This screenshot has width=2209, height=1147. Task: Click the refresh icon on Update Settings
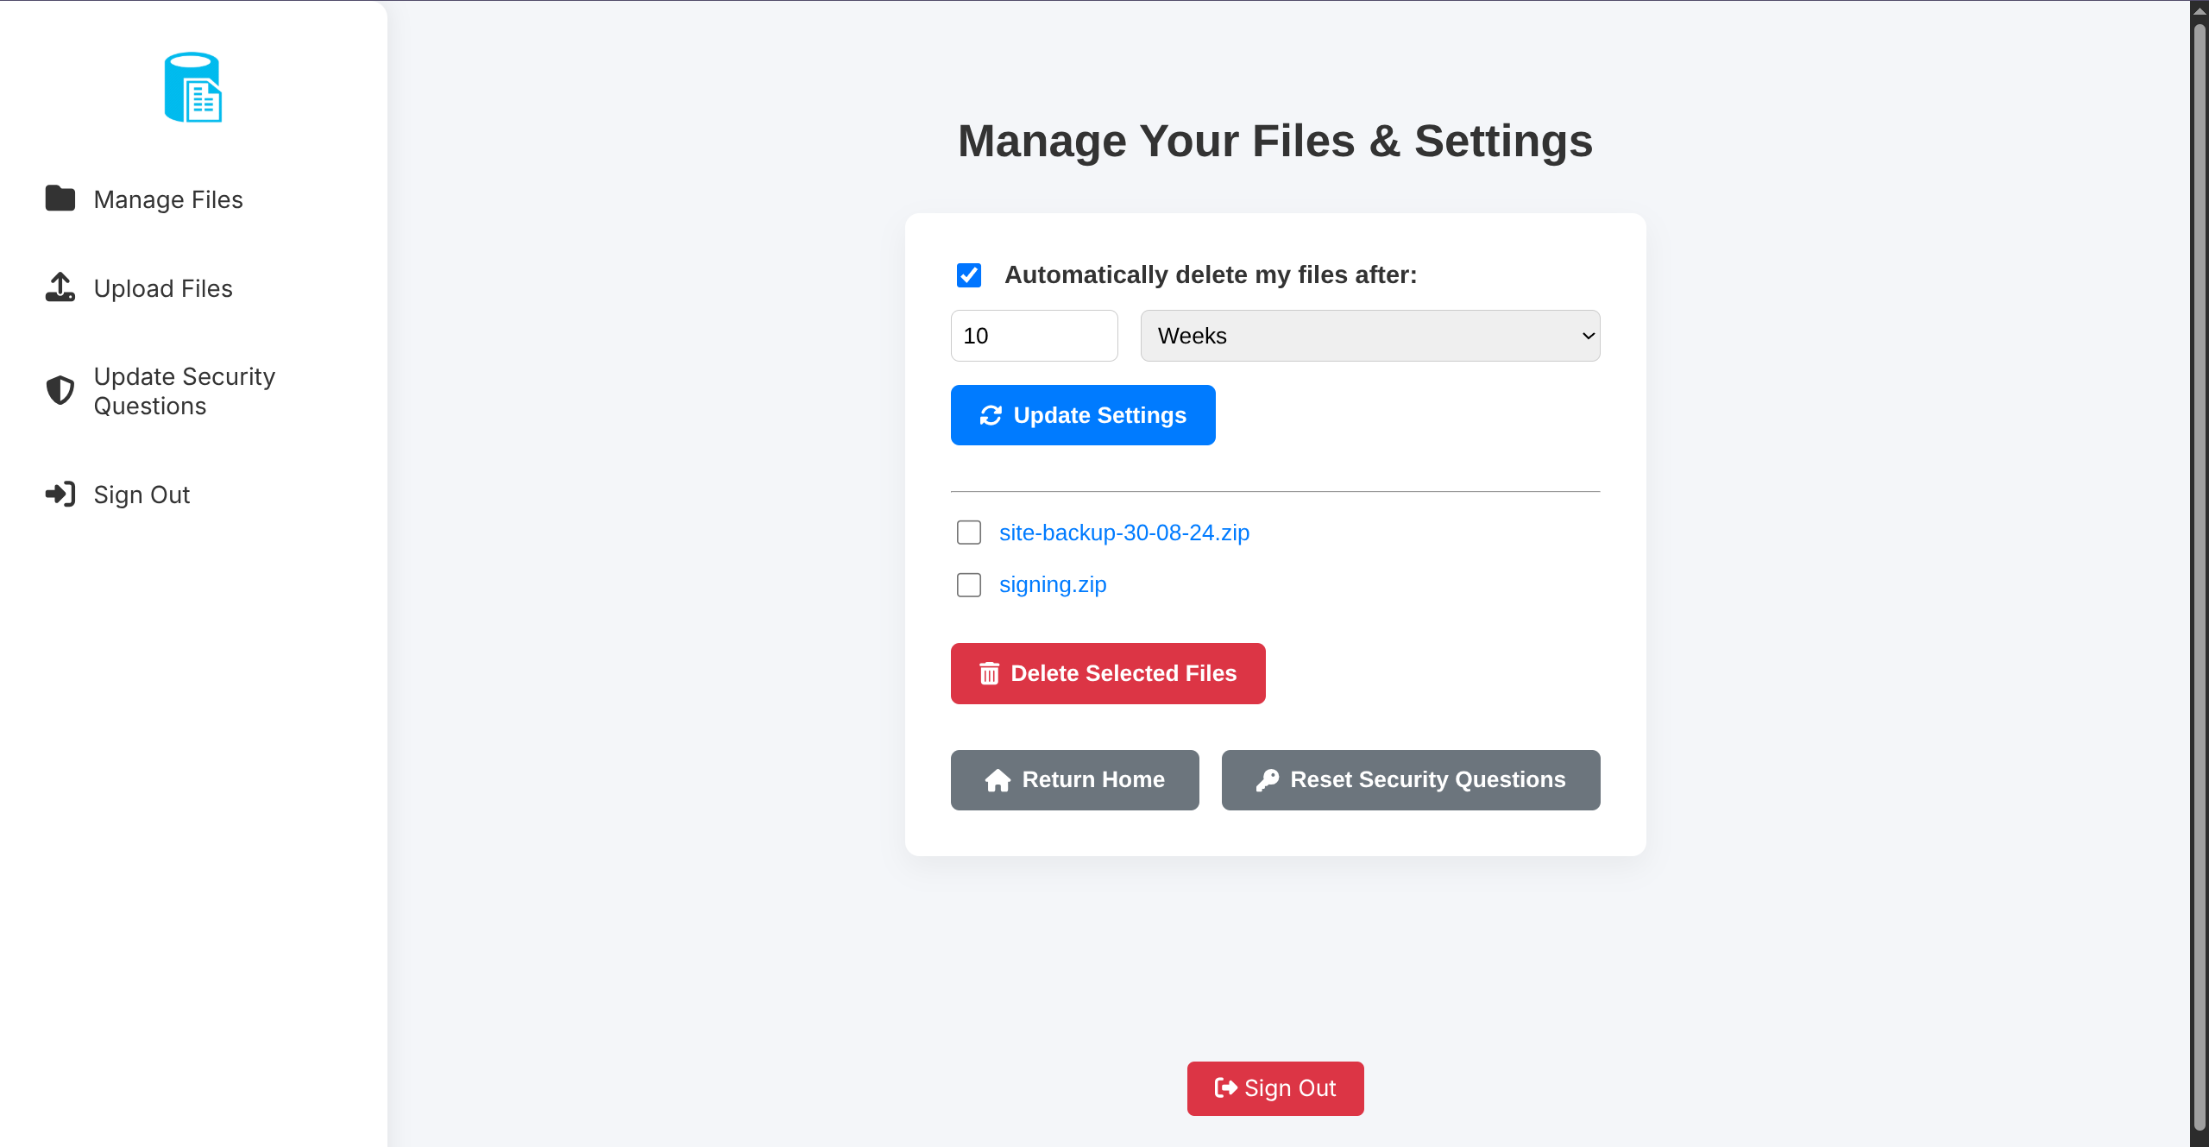[x=991, y=415]
